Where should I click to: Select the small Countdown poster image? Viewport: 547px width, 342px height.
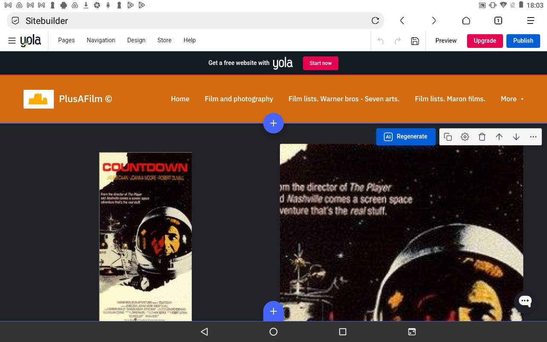click(145, 236)
